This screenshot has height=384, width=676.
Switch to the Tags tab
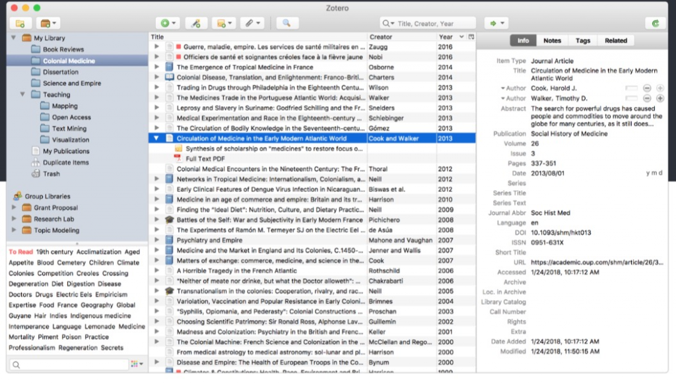tap(582, 40)
